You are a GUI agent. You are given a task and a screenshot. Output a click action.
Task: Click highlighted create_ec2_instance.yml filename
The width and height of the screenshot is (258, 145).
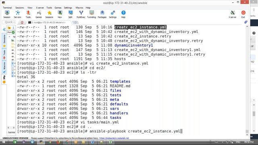click(x=141, y=27)
